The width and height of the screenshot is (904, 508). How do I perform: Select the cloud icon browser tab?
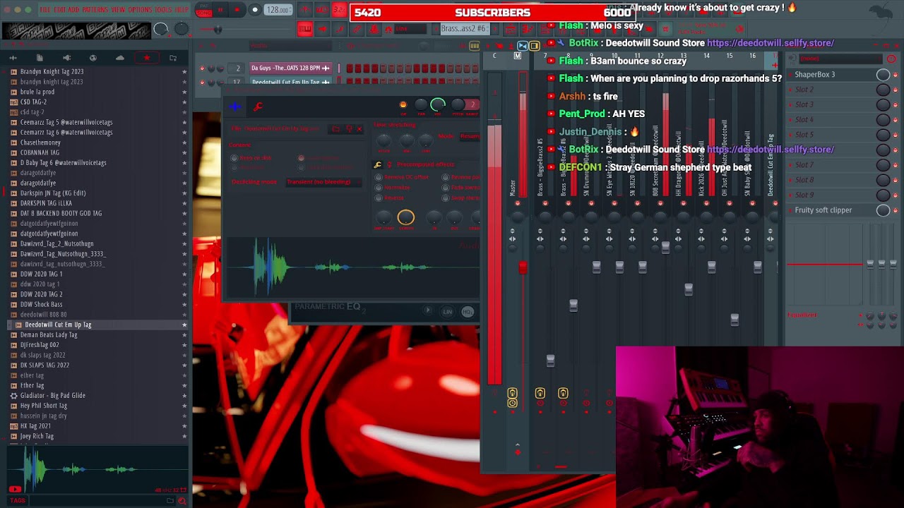coord(119,58)
